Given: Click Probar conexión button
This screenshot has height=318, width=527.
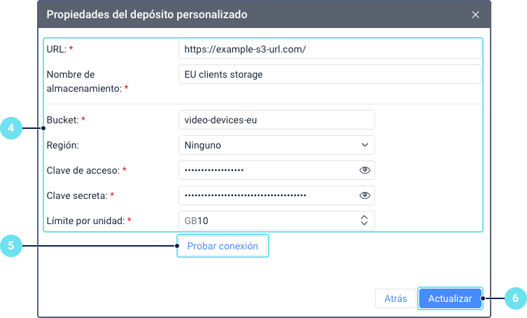Looking at the screenshot, I should click(223, 246).
